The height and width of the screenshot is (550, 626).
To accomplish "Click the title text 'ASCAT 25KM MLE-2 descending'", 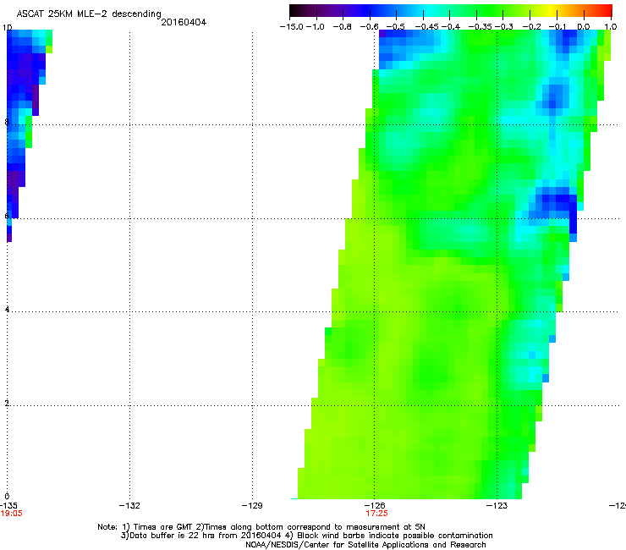I will click(x=89, y=14).
